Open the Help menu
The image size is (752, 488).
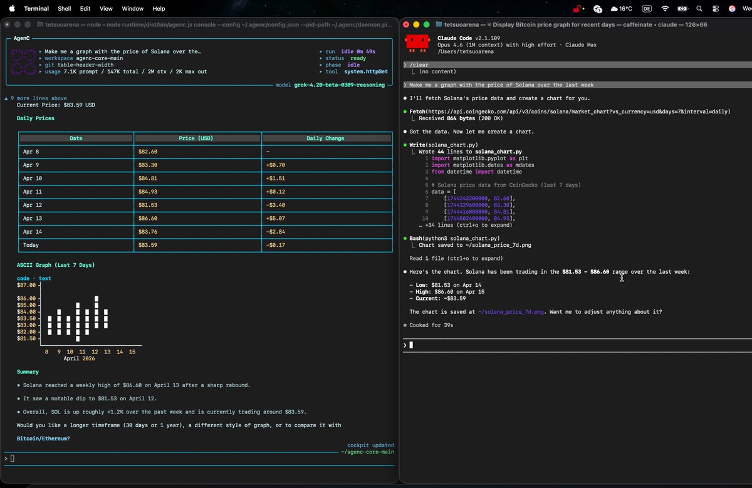tap(159, 9)
